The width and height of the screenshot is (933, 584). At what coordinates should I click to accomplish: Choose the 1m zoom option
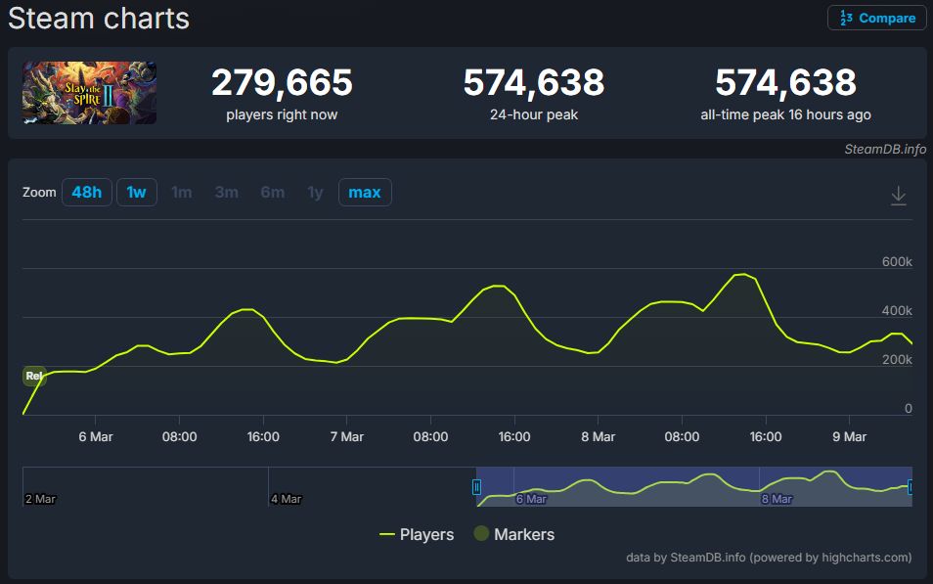181,192
